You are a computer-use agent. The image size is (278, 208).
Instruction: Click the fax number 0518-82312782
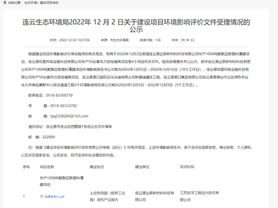(x=64, y=106)
